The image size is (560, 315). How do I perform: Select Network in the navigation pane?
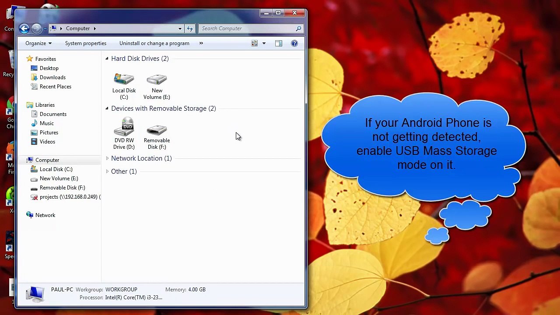click(45, 215)
